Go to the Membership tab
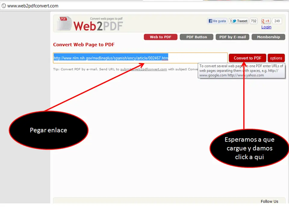289x217 pixels. click(268, 37)
